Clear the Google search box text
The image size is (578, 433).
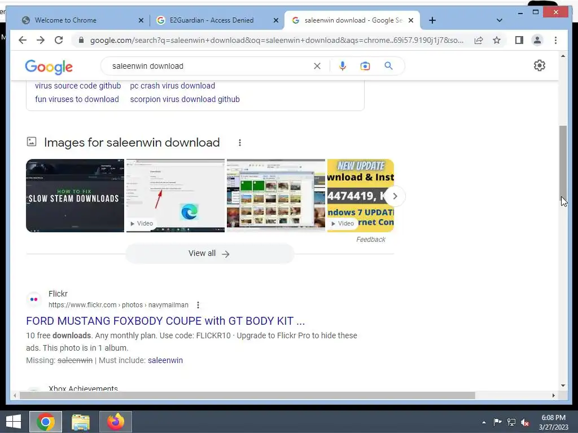coord(317,66)
